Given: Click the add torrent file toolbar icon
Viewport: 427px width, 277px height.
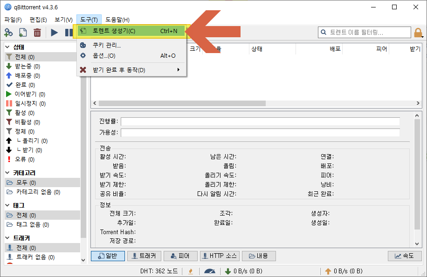Looking at the screenshot, I should [x=23, y=33].
